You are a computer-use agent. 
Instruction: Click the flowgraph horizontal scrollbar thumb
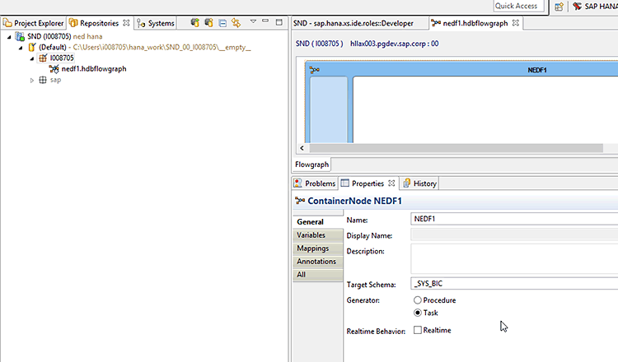click(x=456, y=148)
